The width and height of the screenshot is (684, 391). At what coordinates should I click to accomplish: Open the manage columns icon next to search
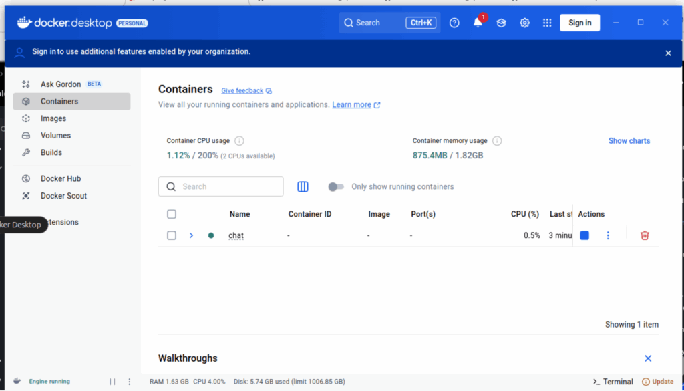point(303,186)
